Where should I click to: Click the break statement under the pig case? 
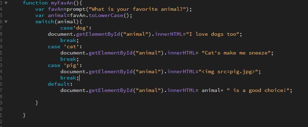coord(68,78)
